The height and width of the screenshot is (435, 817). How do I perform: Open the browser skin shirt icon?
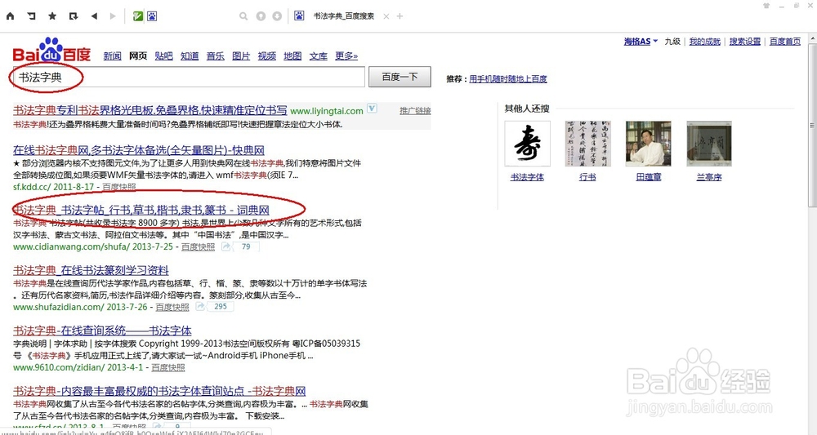766,6
